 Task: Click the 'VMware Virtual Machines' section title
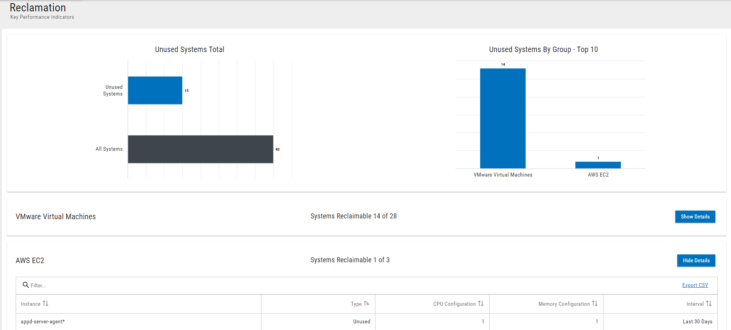(x=56, y=216)
